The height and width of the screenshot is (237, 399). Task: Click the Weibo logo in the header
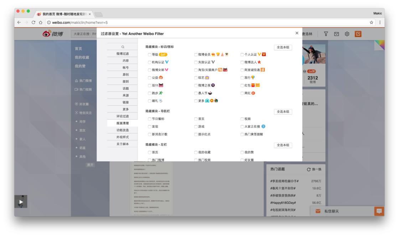click(53, 34)
